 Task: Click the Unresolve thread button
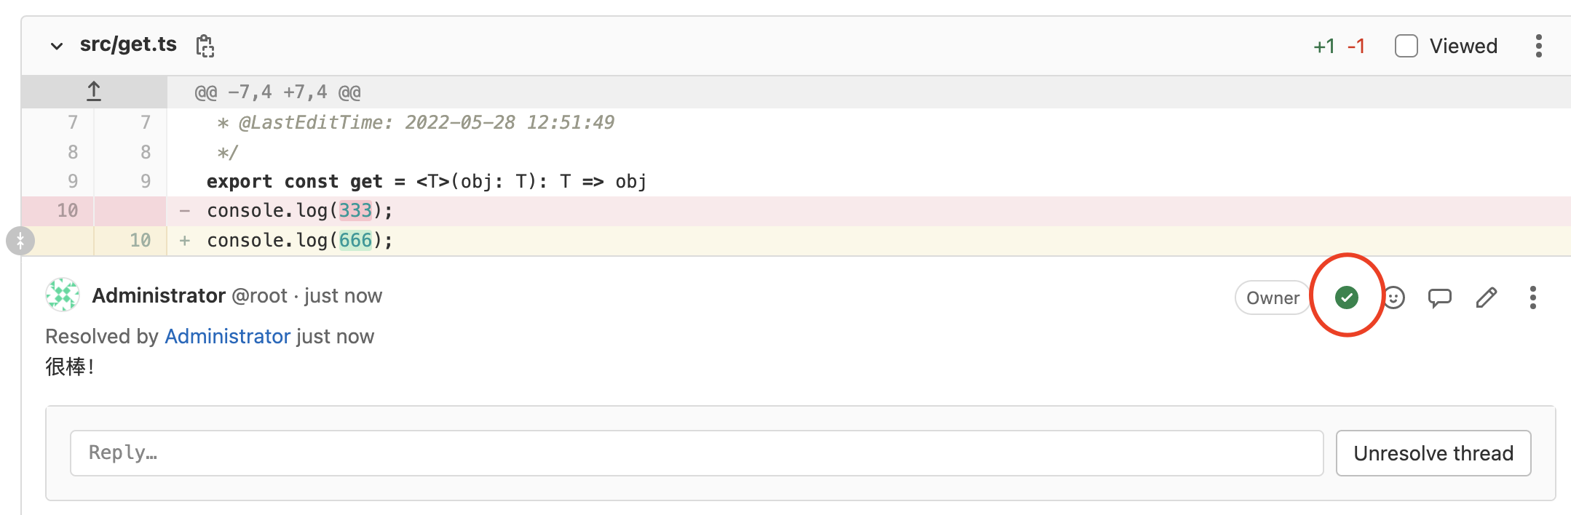point(1433,453)
